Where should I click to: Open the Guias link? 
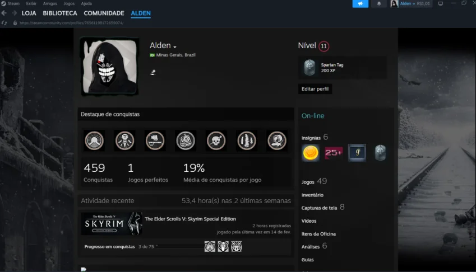tap(307, 260)
